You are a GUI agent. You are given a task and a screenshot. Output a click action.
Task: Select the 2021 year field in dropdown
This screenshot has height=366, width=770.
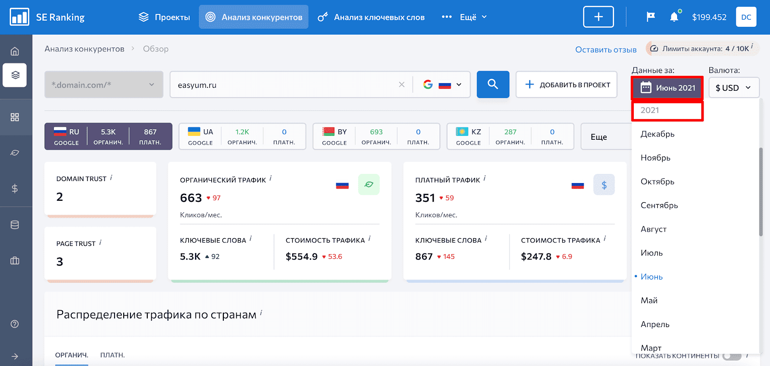[x=667, y=110]
